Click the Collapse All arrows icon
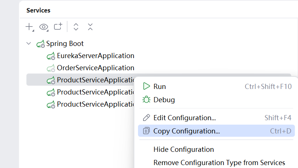Image resolution: width=298 pixels, height=168 pixels. 90,27
